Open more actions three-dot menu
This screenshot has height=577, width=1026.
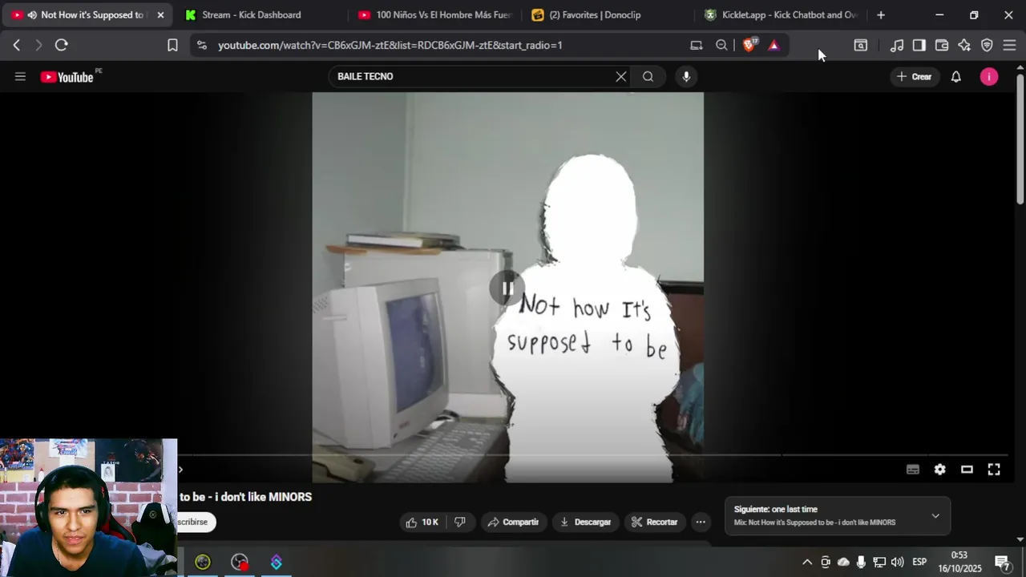tap(701, 523)
